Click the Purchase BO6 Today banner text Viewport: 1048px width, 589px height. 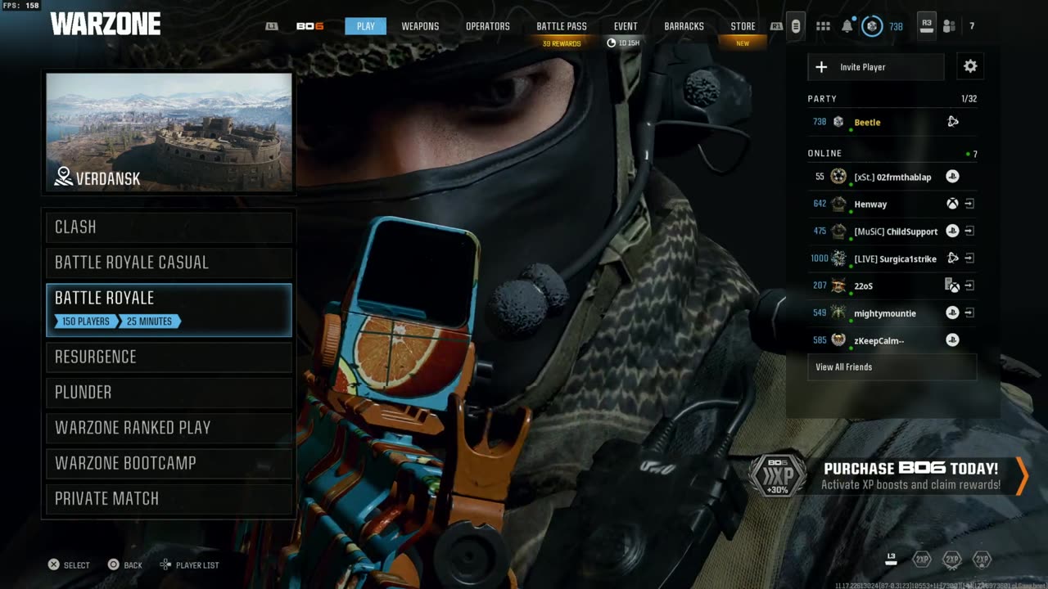(x=910, y=469)
